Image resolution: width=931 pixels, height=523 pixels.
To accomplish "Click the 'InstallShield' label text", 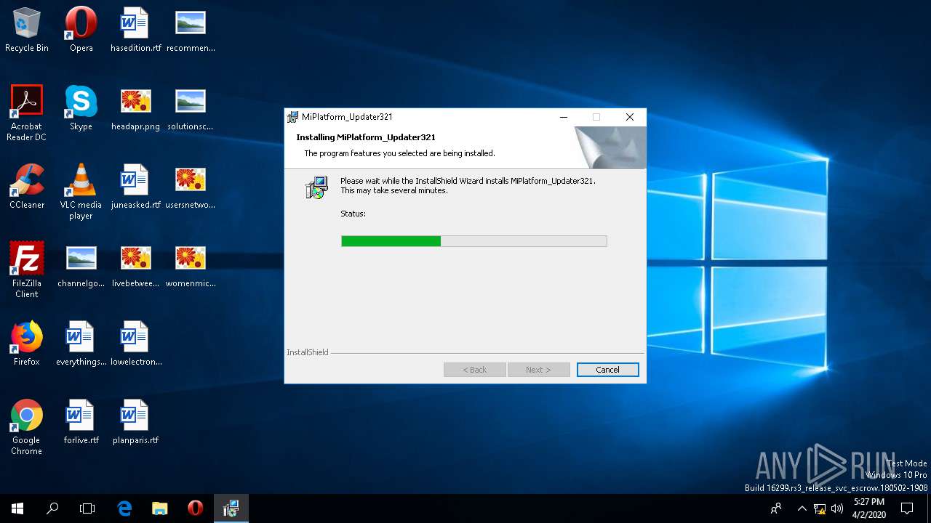I will [x=308, y=352].
